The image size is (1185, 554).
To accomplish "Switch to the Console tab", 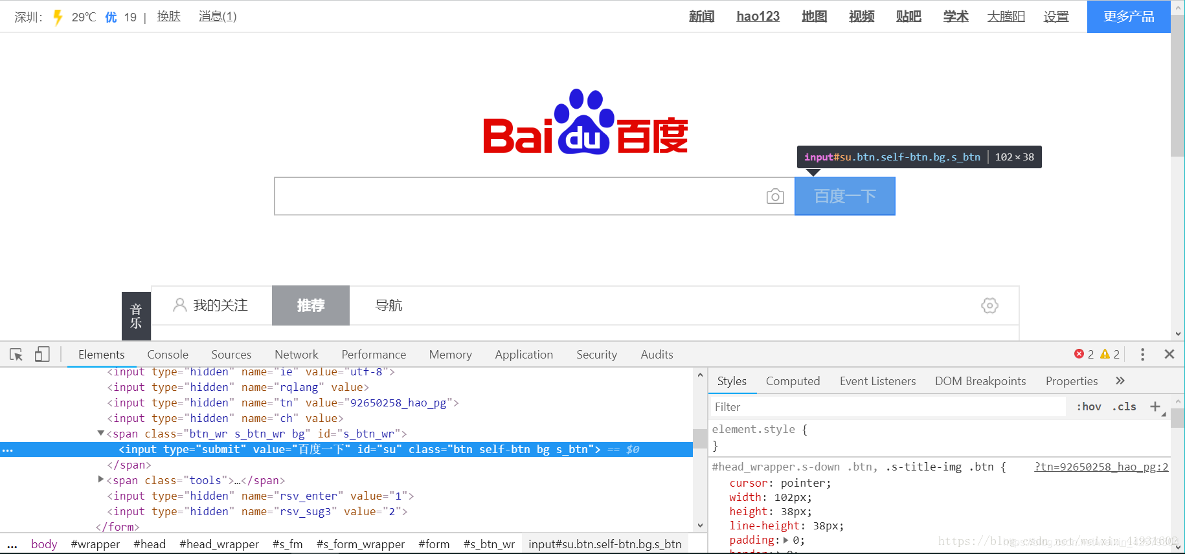I will pos(168,355).
